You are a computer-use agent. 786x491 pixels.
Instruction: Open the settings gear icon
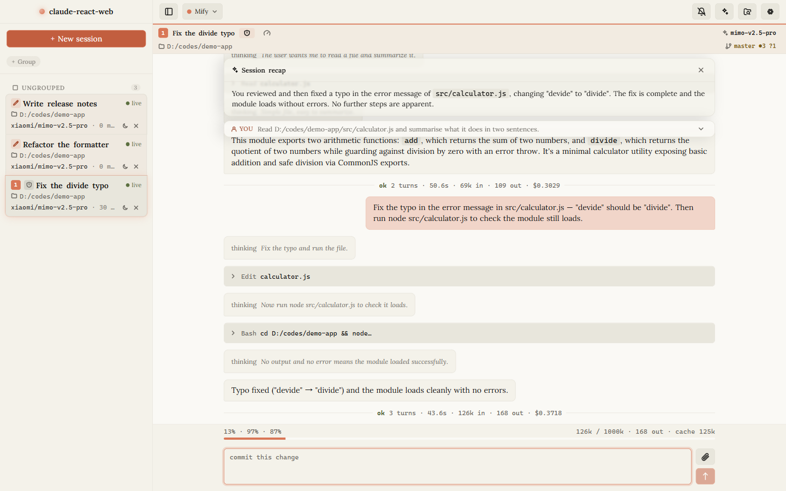point(770,11)
